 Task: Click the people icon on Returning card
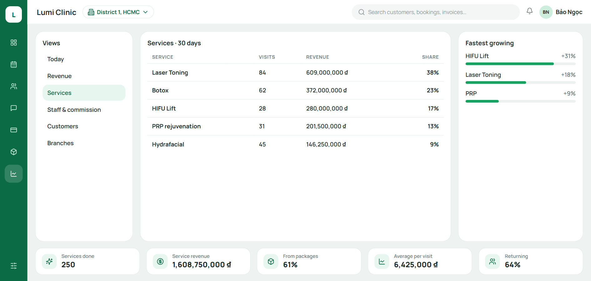[x=492, y=261]
